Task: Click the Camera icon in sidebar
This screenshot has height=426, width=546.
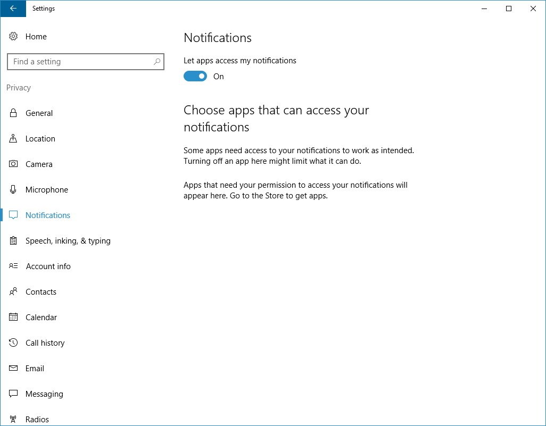Action: pyautogui.click(x=13, y=164)
